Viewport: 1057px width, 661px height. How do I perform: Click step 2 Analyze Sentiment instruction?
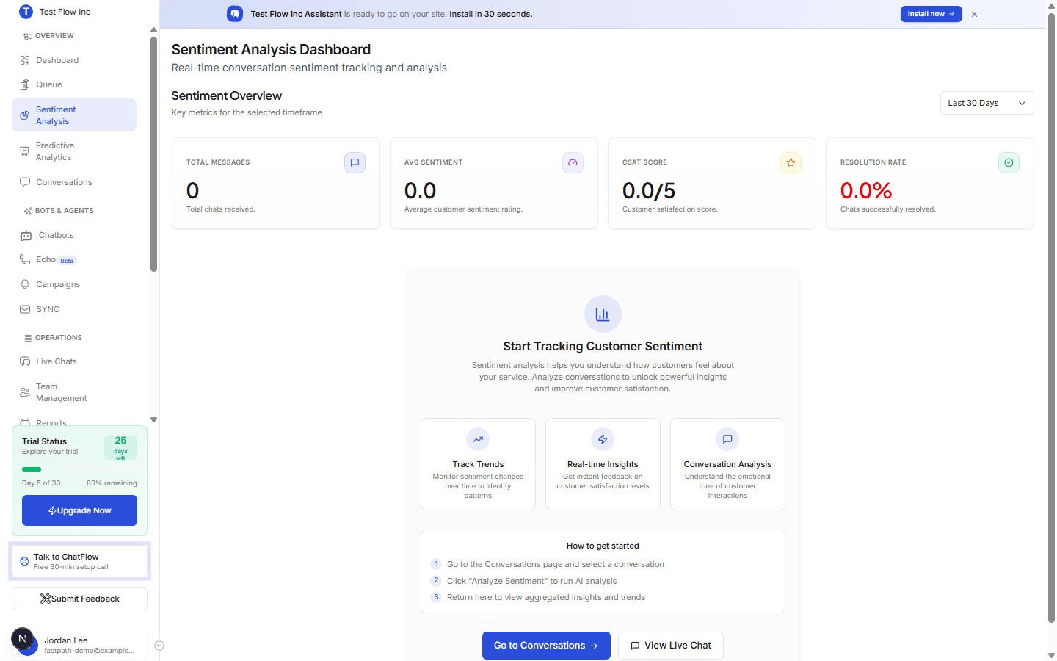click(x=531, y=581)
